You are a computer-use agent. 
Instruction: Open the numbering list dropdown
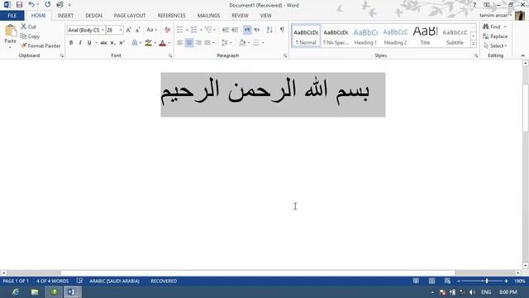click(x=201, y=30)
